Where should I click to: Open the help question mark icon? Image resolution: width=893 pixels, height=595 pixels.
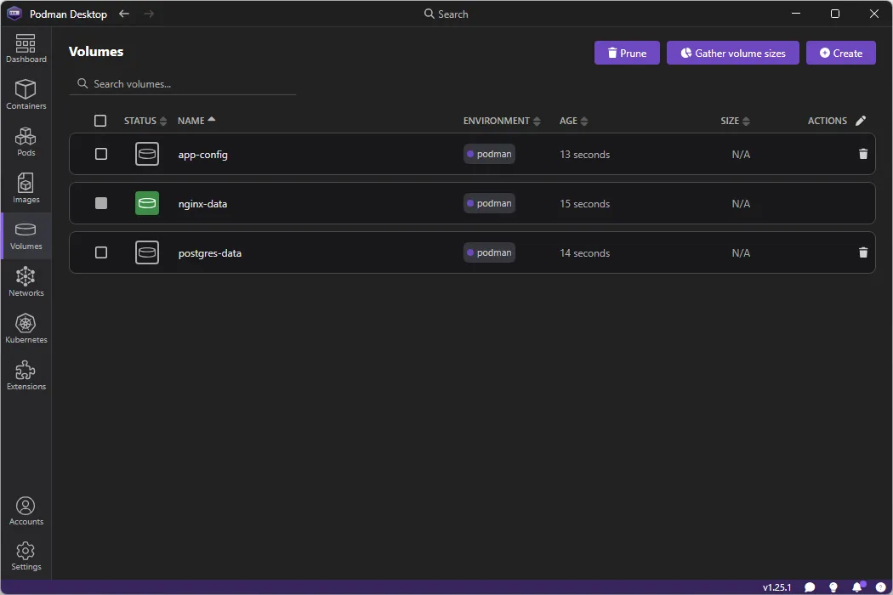(880, 586)
